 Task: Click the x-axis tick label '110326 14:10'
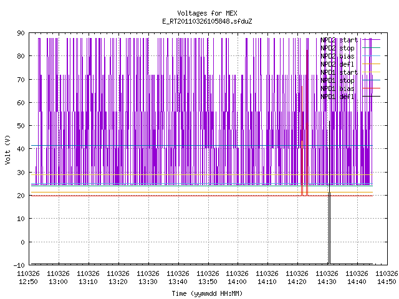(x=267, y=278)
